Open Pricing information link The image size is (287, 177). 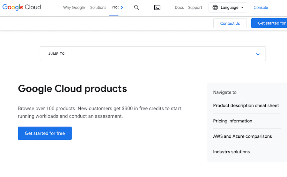coord(232,121)
